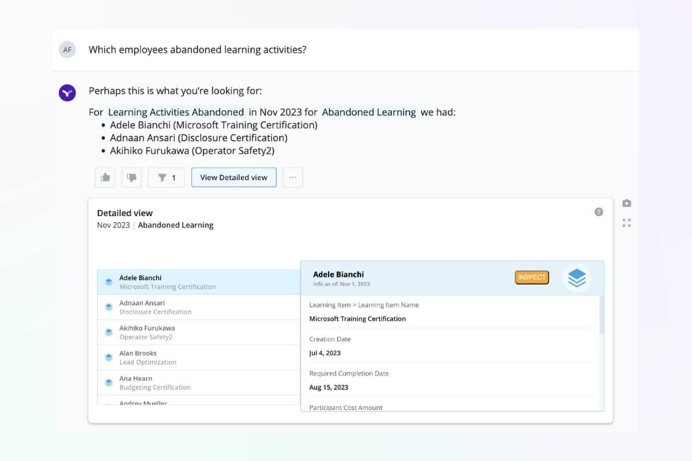Viewport: 692px width, 461px height.
Task: Click the purple assistant avatar icon
Action: coord(67,93)
